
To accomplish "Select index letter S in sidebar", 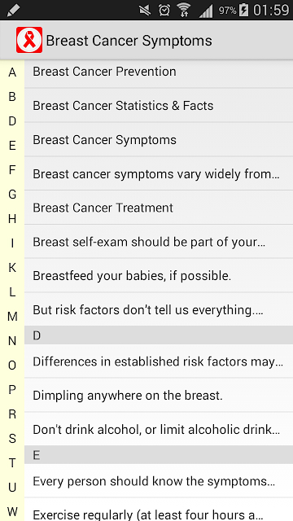I will pos(12,439).
